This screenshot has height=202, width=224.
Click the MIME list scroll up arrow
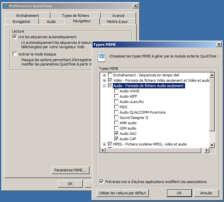coord(212,75)
